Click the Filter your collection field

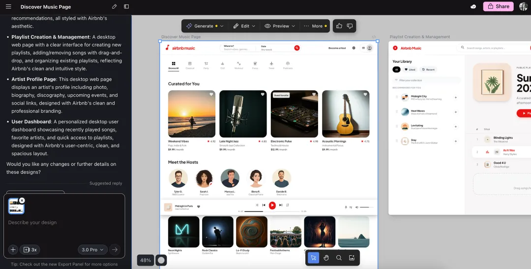[x=426, y=81]
